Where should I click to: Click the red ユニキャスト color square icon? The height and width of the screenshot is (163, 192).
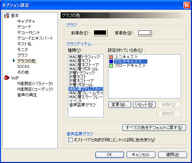pyautogui.click(x=111, y=57)
